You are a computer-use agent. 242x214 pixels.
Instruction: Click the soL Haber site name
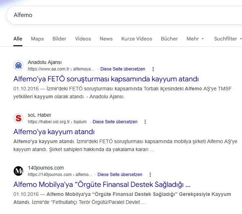pos(39,115)
